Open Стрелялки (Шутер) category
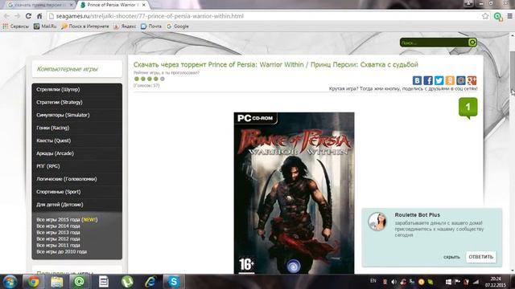 point(58,89)
